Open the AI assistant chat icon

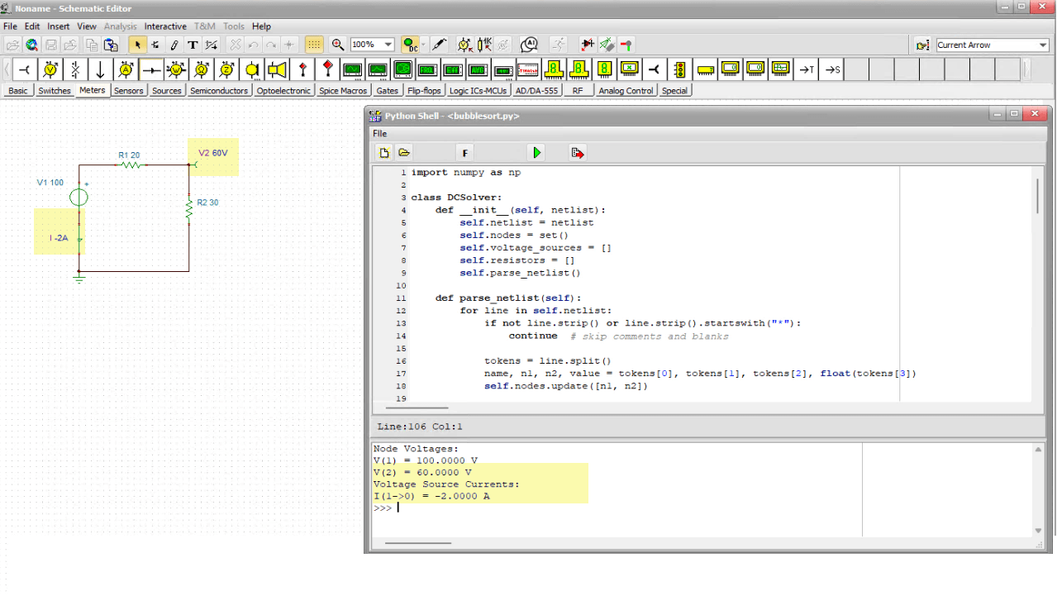(x=529, y=45)
